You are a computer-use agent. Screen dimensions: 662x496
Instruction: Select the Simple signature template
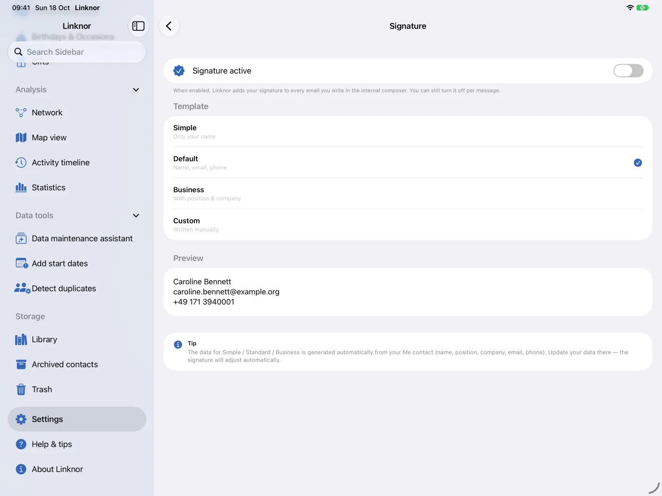coord(408,132)
